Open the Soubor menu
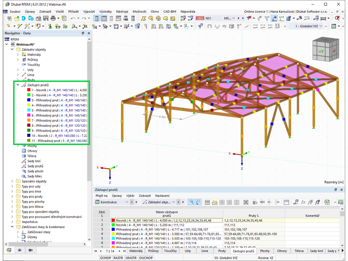 pos(15,11)
